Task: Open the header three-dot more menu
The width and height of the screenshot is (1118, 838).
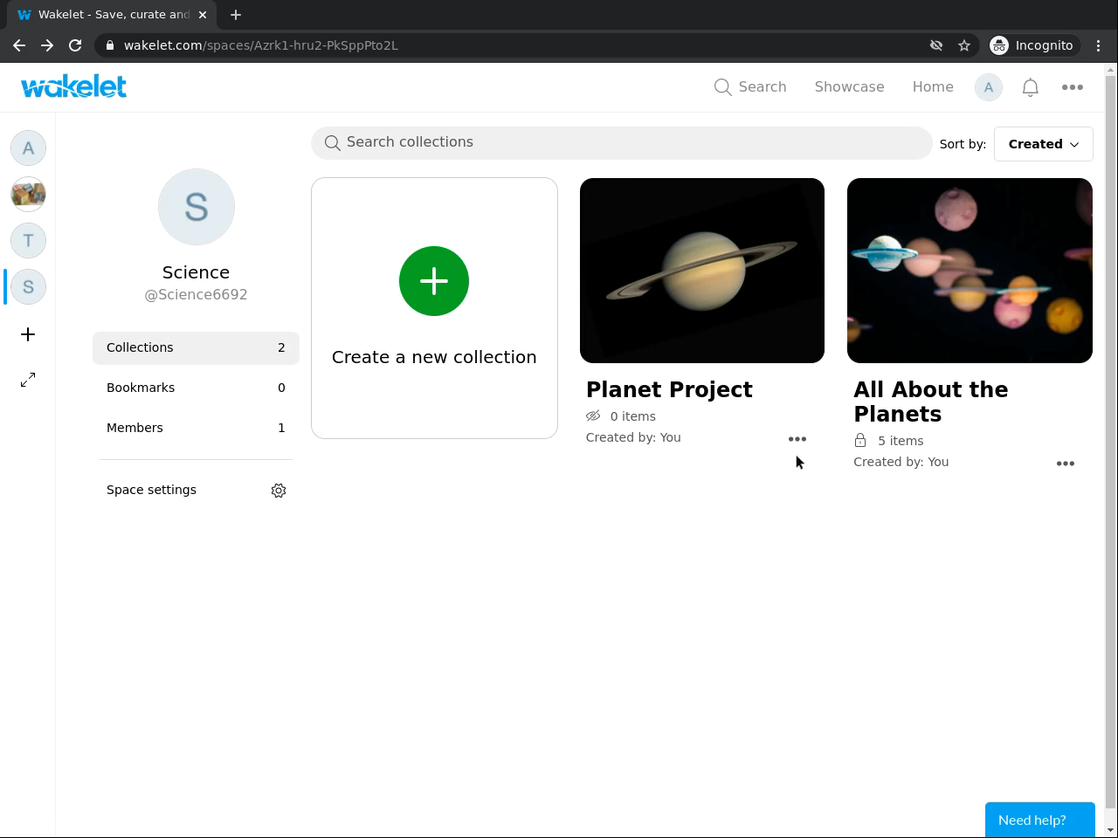Action: 1073,87
